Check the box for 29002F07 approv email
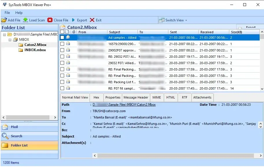This screenshot has width=264, height=167. click(x=62, y=50)
